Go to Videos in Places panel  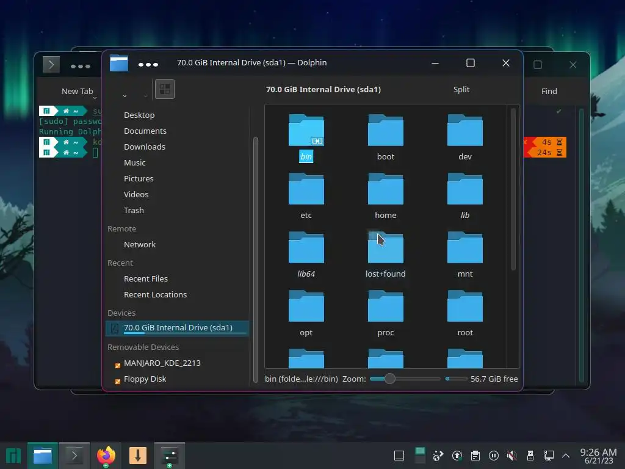pos(136,195)
